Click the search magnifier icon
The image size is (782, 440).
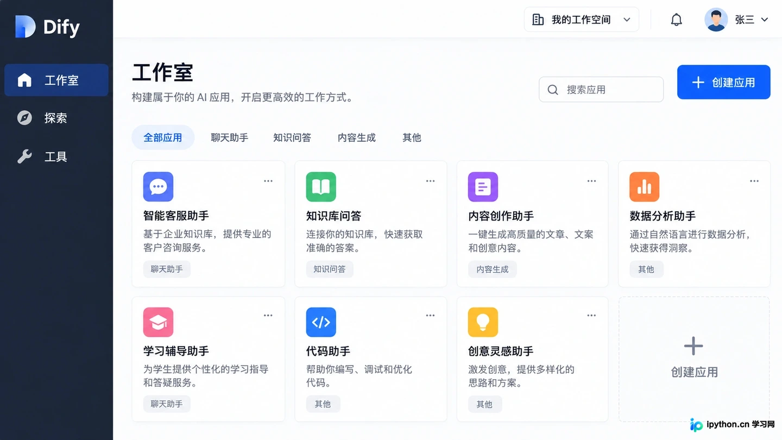tap(553, 90)
